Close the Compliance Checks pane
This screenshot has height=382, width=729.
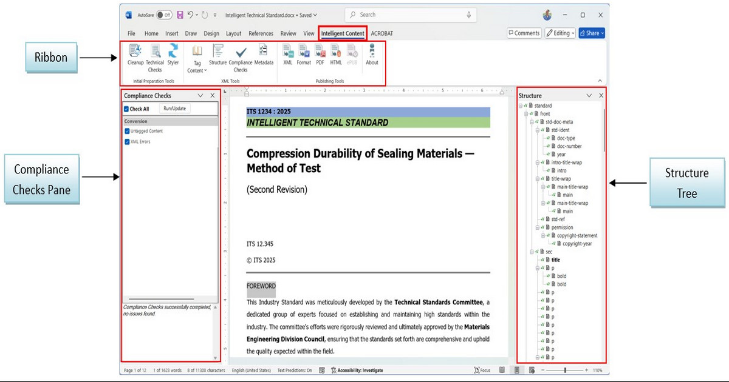(x=213, y=95)
